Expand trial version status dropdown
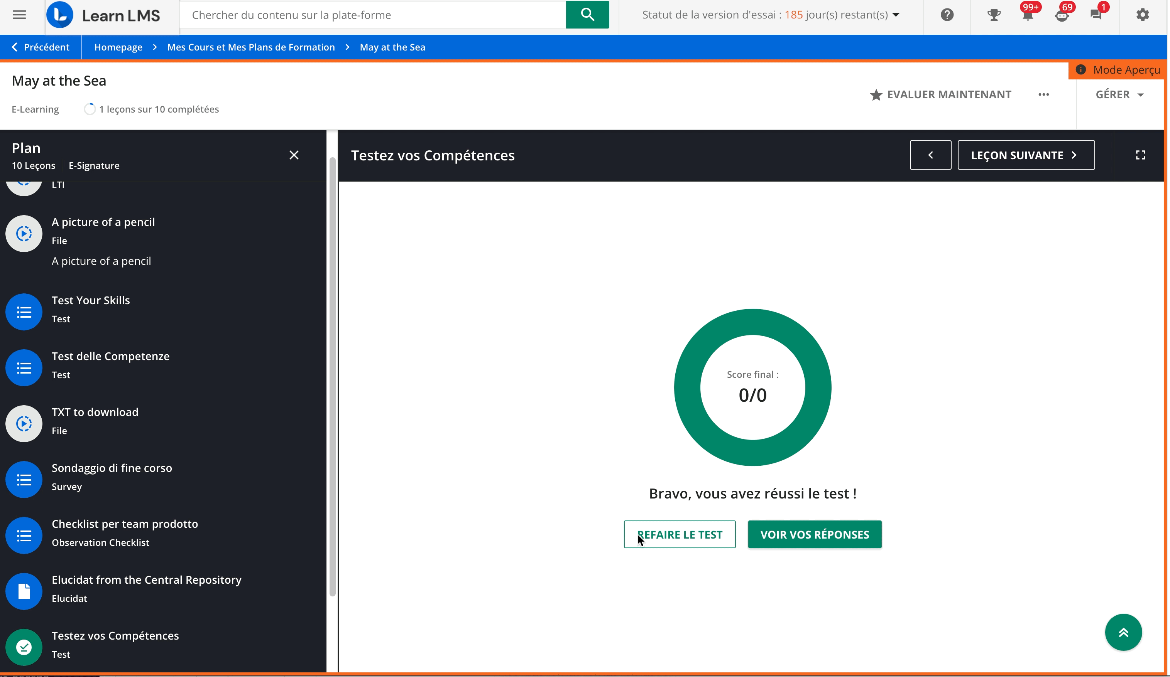Viewport: 1170px width, 677px height. pyautogui.click(x=896, y=15)
